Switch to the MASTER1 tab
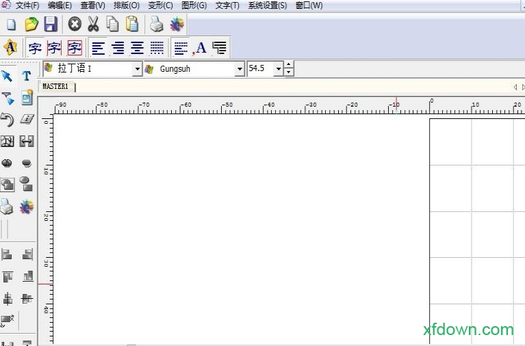Image resolution: width=525 pixels, height=346 pixels. coord(55,87)
